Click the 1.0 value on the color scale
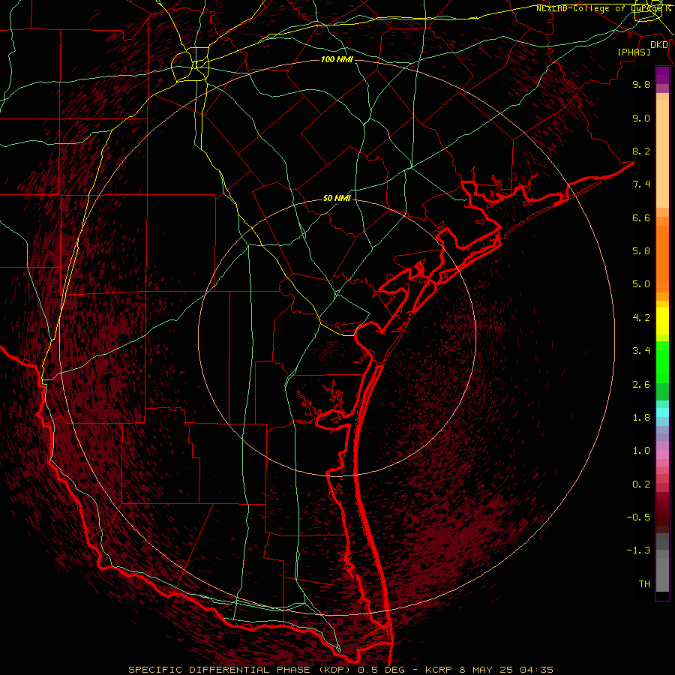The image size is (675, 675). point(641,451)
